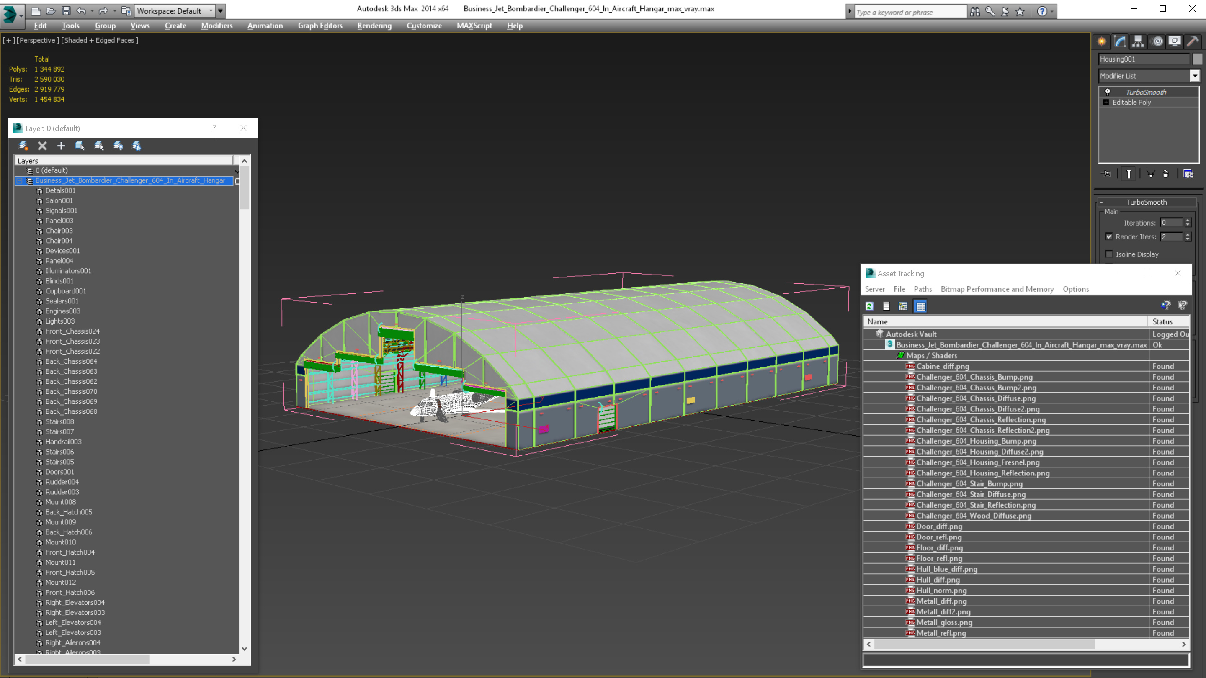Hide/unhide all layers icon
The image size is (1206, 678).
coord(118,146)
